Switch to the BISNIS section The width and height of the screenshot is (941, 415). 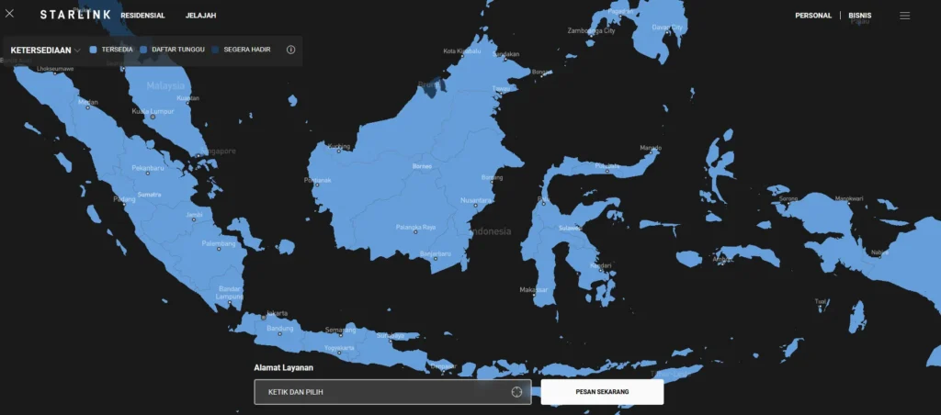(860, 16)
